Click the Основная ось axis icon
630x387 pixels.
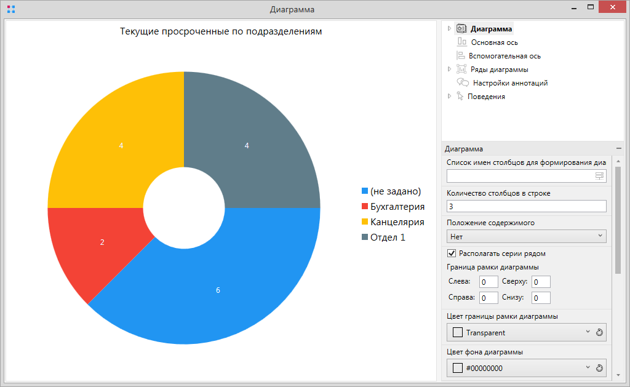click(462, 42)
